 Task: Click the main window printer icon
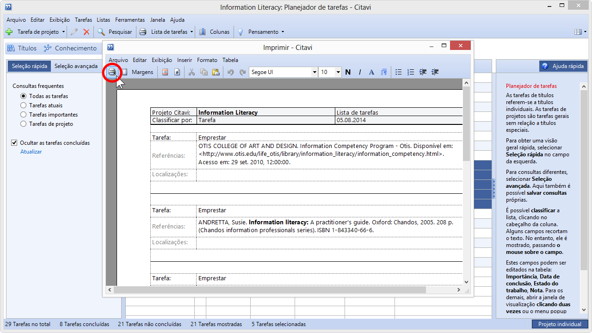[x=143, y=32]
